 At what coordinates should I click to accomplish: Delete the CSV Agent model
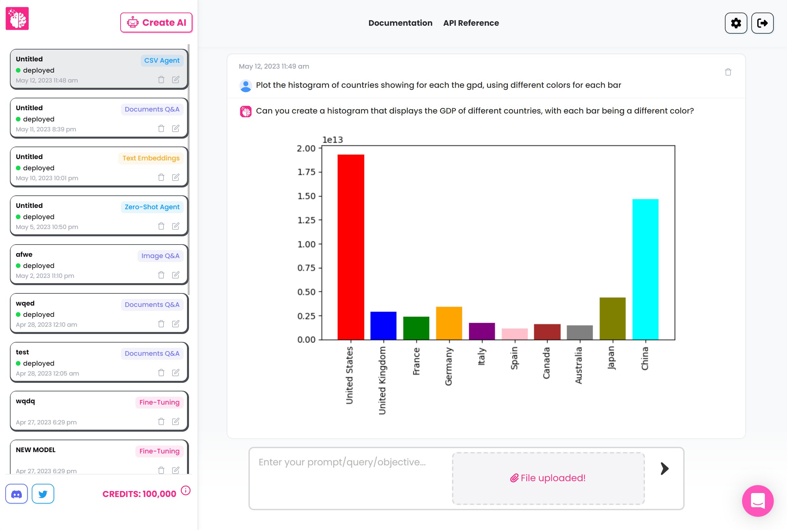click(x=161, y=80)
